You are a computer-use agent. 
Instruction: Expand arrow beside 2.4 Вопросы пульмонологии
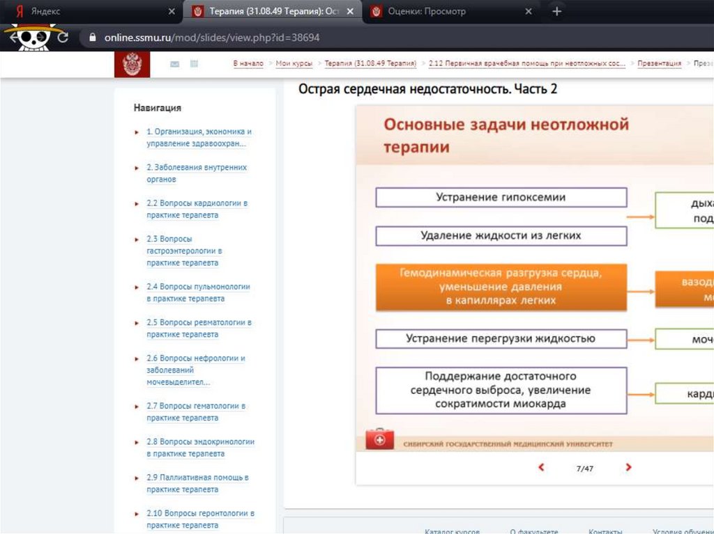[137, 288]
